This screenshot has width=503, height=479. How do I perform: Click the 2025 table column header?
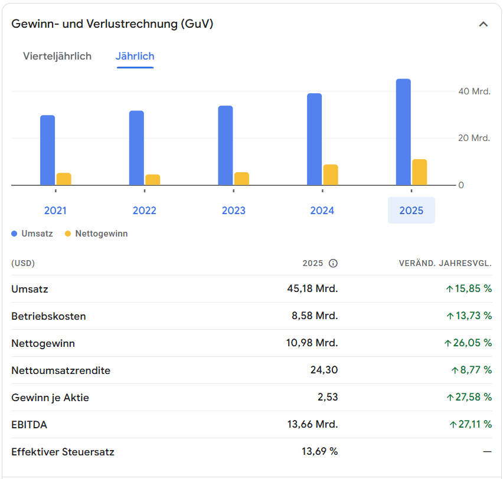tap(313, 263)
